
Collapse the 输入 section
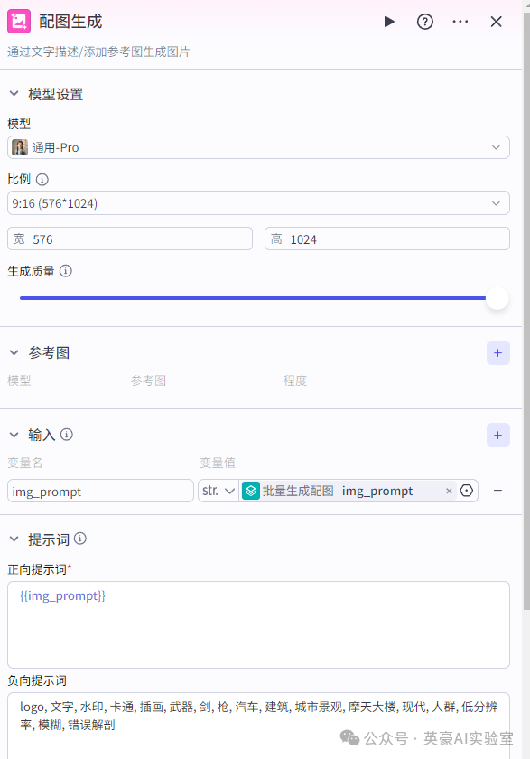pos(14,435)
